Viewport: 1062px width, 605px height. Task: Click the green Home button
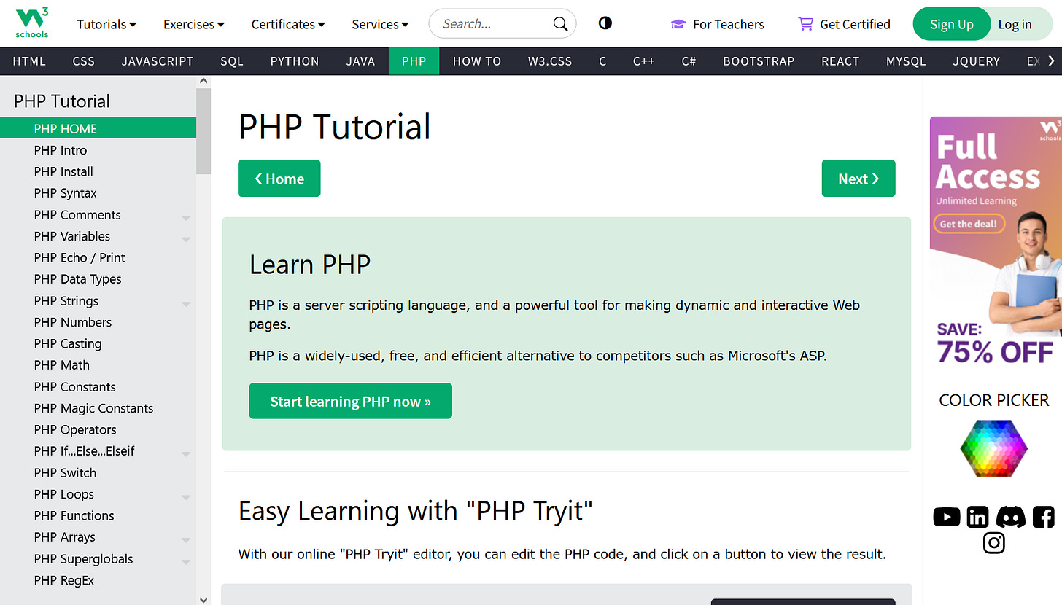279,179
